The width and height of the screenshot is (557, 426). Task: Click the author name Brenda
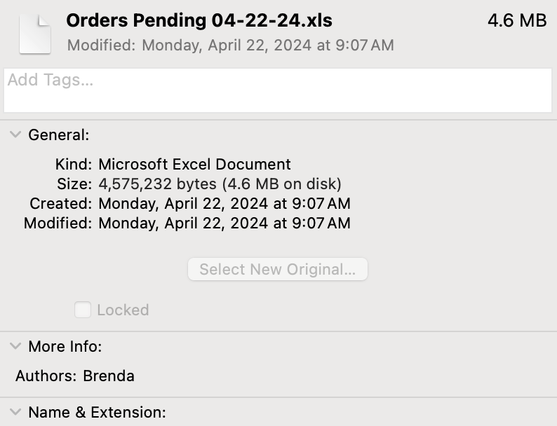[109, 376]
